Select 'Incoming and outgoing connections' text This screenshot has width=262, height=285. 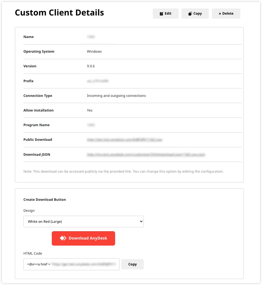pyautogui.click(x=116, y=96)
